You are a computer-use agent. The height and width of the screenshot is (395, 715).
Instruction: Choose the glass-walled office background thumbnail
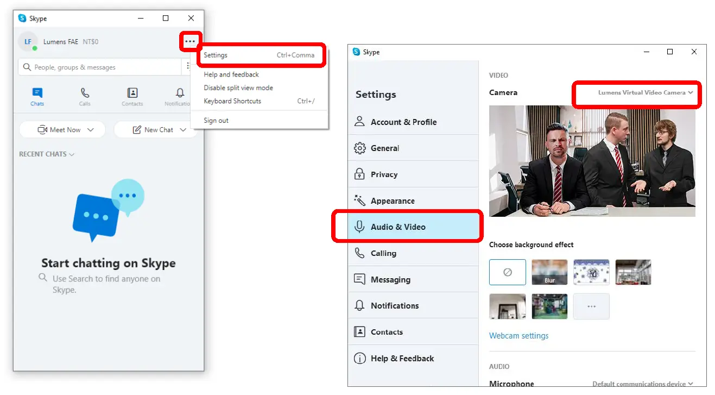(x=633, y=272)
